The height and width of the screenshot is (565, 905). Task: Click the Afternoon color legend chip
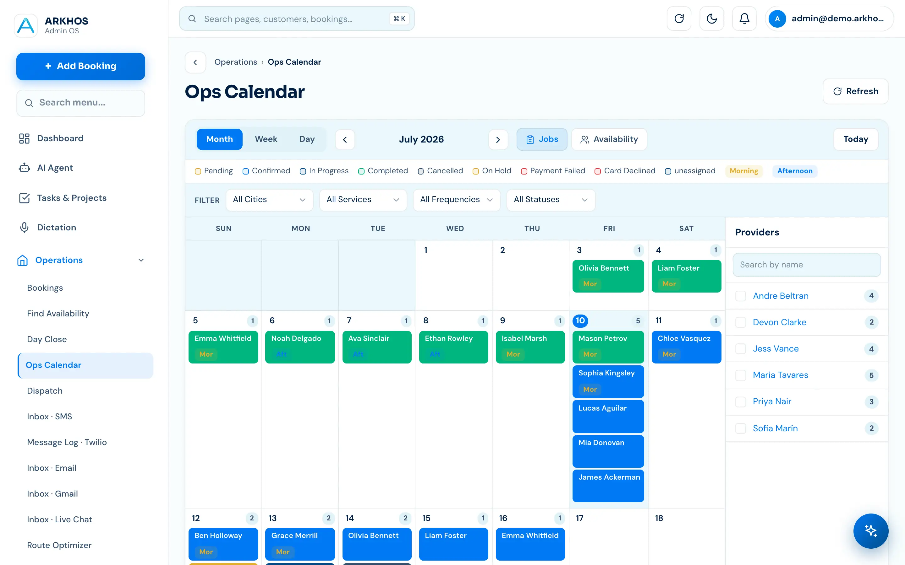(x=795, y=171)
